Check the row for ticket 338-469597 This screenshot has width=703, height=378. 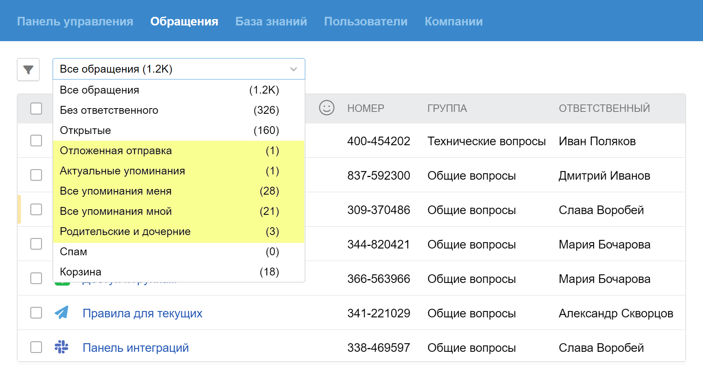(36, 347)
